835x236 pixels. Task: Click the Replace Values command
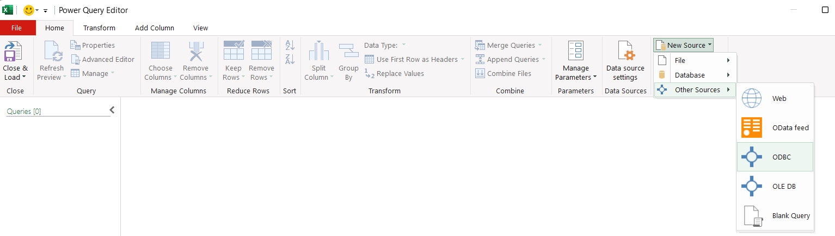click(x=394, y=73)
